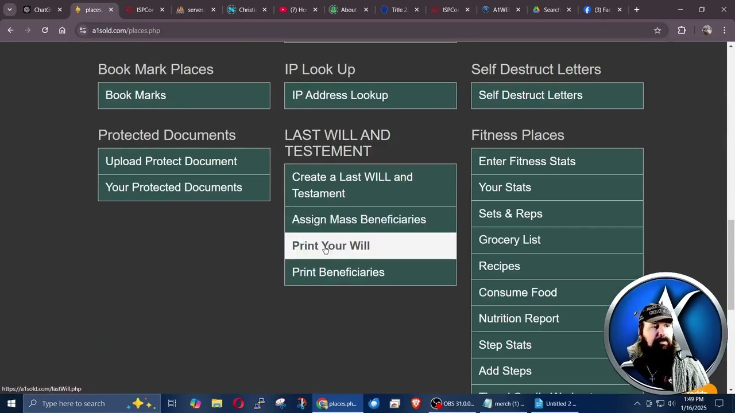
Task: Bookmark this page with the star
Action: tap(657, 30)
